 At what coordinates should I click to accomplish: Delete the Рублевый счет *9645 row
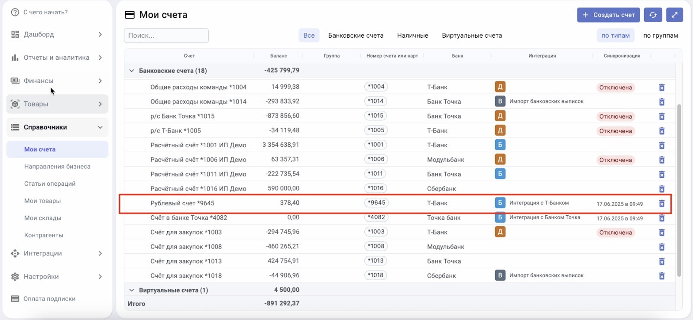click(x=661, y=204)
